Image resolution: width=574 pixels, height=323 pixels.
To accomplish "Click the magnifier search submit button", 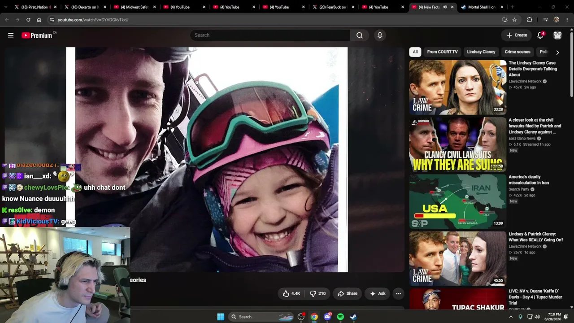I will 360,35.
